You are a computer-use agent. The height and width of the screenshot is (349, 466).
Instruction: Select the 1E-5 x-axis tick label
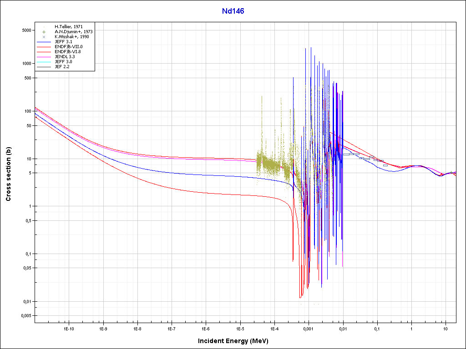240,328
